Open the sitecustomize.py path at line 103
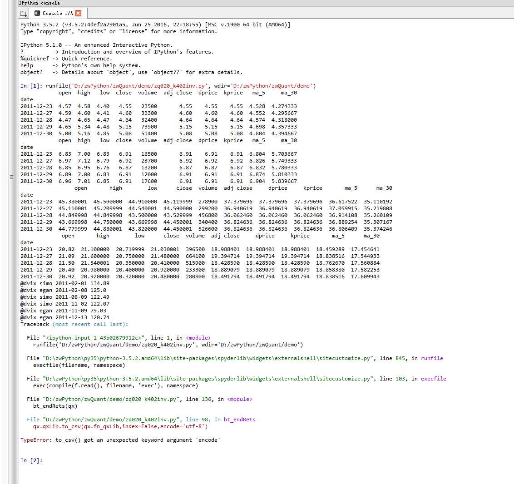Screen dimensions: 514x484 coord(208,379)
